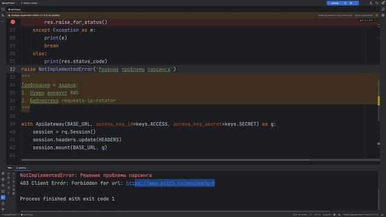This screenshot has width=386, height=217.
Task: Click 'Process finished with exit code 1' text
Action: tap(67, 199)
